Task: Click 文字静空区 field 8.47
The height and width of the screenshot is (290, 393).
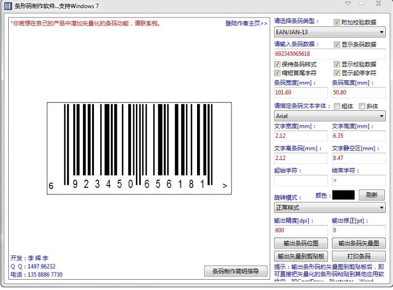Action: [359, 158]
